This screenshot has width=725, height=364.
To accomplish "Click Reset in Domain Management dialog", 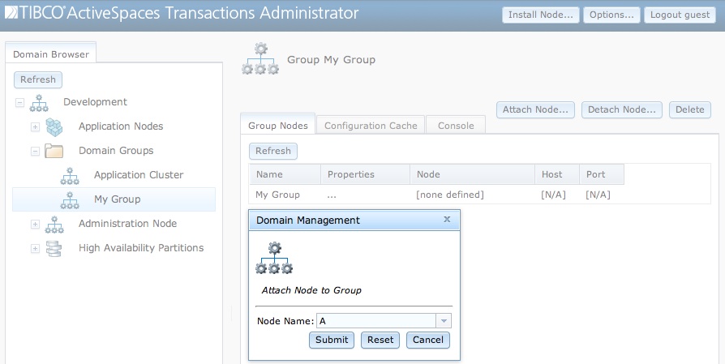I will pyautogui.click(x=380, y=340).
